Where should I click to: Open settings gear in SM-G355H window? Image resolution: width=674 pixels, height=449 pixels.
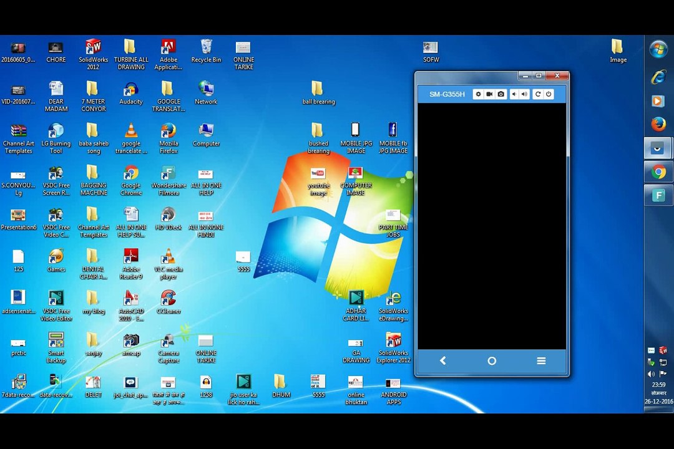pos(478,94)
